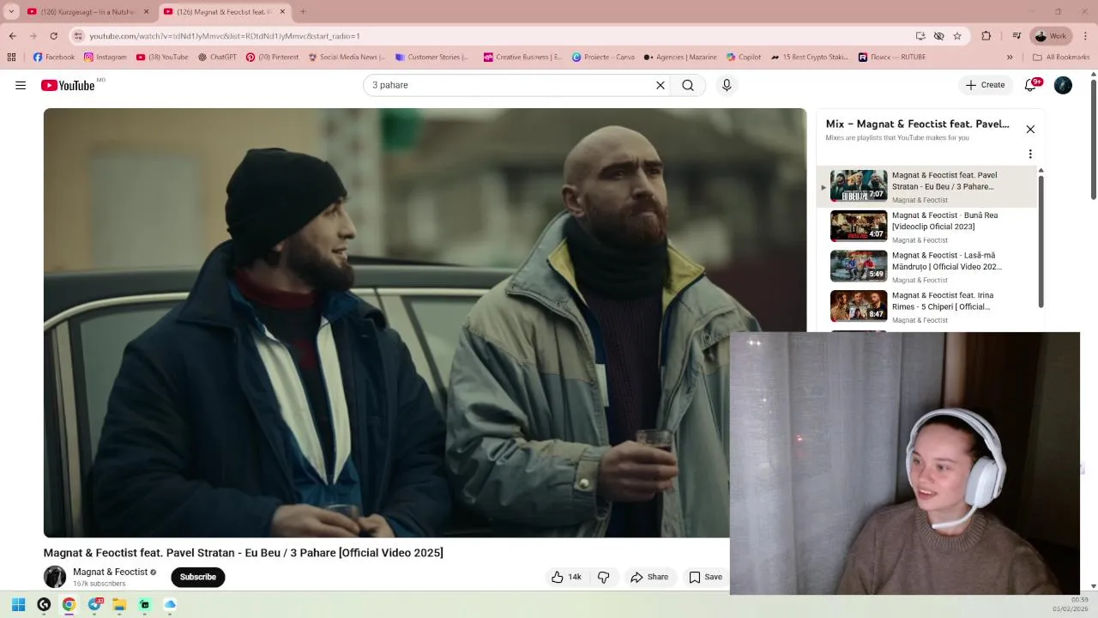This screenshot has height=618, width=1098.
Task: Click the Mix playlist scrollbar
Action: coord(1041,240)
